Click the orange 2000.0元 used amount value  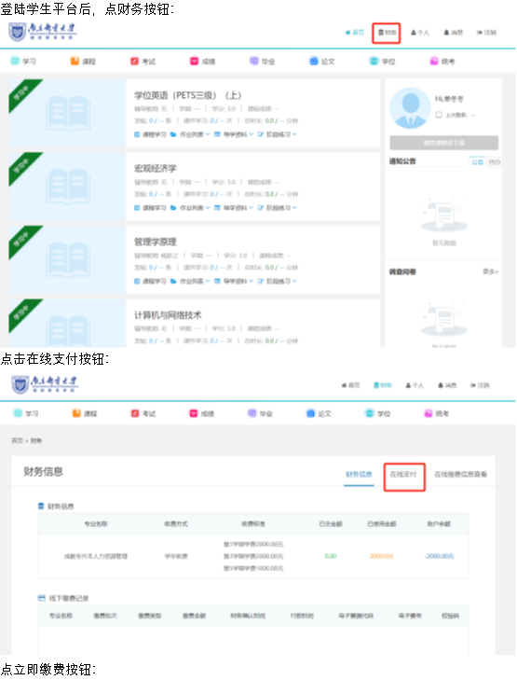click(x=382, y=556)
